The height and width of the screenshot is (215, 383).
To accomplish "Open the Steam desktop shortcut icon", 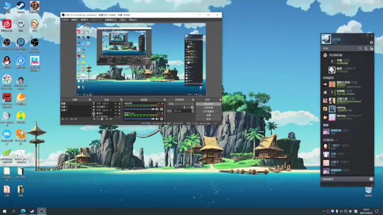I will (x=21, y=7).
